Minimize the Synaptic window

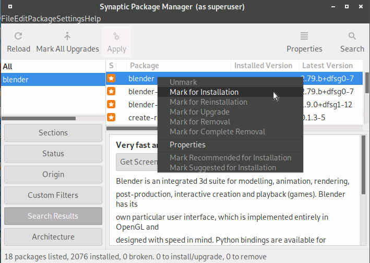[333, 7]
